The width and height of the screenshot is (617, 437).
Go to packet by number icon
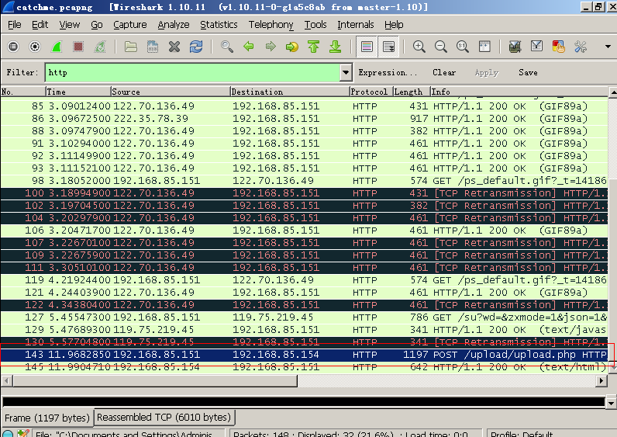pyautogui.click(x=292, y=47)
